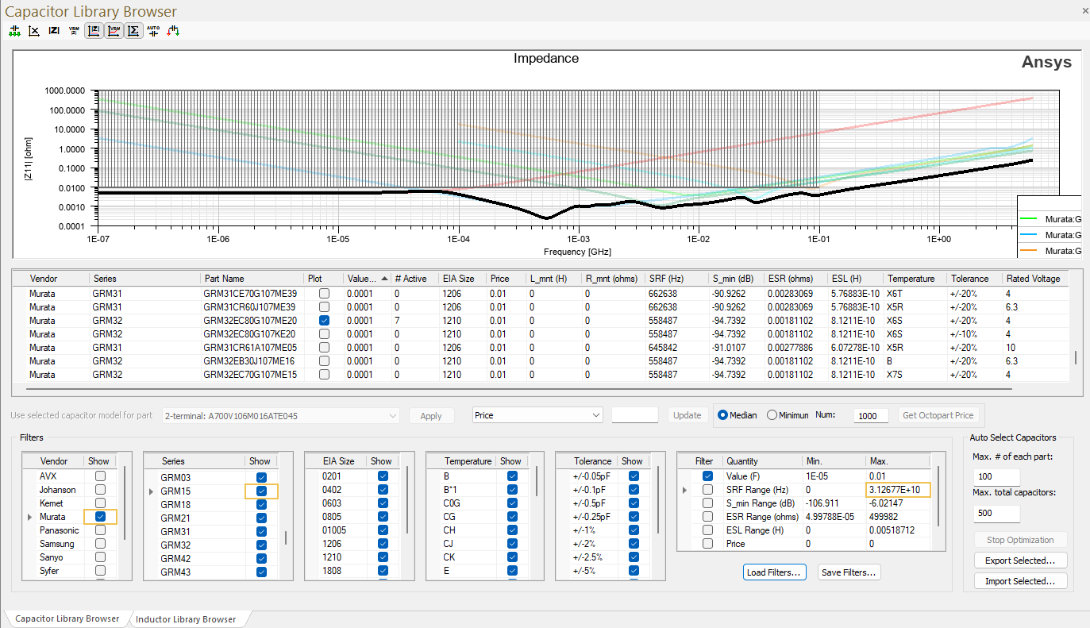
Task: Click the X-axis plot toolbar icon
Action: coord(34,31)
